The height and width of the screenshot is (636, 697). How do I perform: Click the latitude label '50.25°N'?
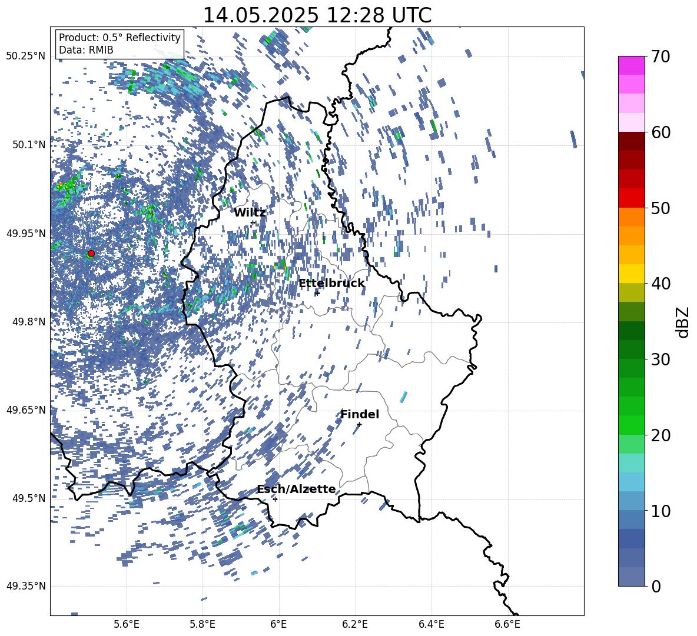[26, 56]
